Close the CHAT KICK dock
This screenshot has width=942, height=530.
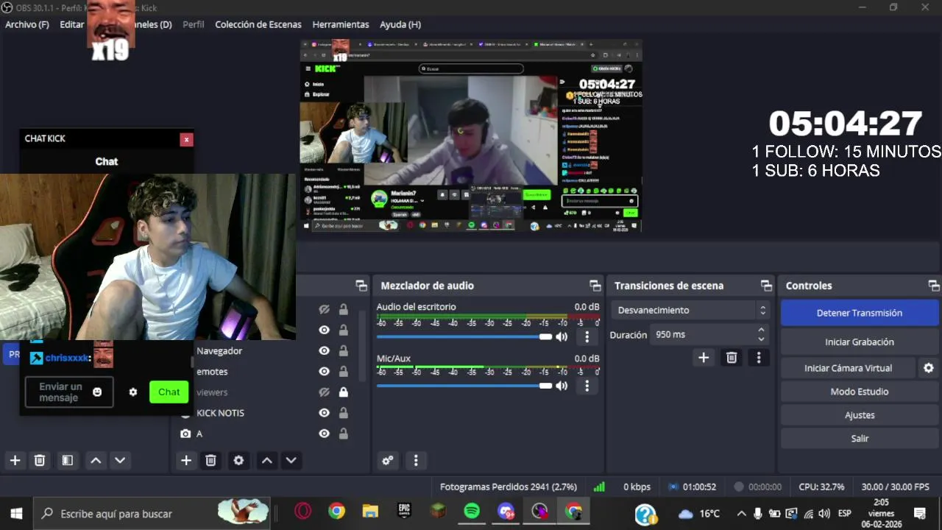[x=187, y=139]
